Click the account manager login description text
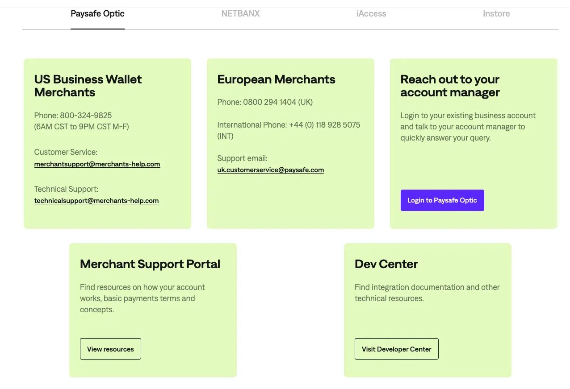 (x=468, y=127)
